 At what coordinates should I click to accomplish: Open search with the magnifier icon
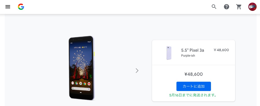[x=214, y=7]
